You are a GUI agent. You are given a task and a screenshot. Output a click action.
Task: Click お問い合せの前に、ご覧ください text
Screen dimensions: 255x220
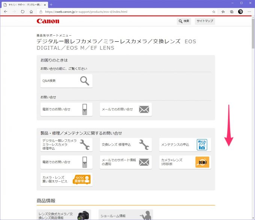[64, 69]
